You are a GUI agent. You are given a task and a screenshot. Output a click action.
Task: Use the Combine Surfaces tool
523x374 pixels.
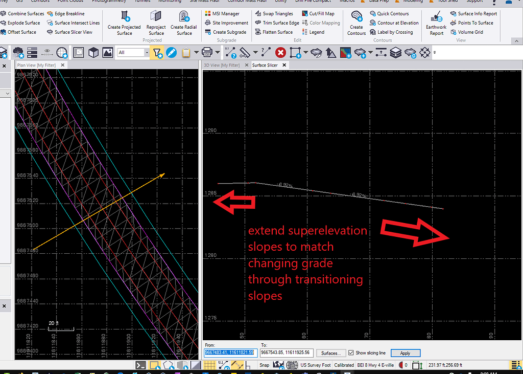click(x=23, y=13)
